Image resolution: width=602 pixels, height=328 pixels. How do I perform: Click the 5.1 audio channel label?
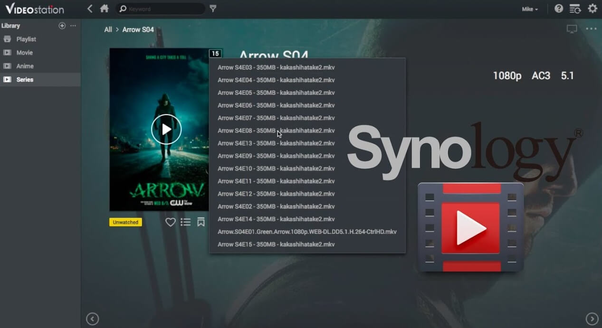[567, 75]
